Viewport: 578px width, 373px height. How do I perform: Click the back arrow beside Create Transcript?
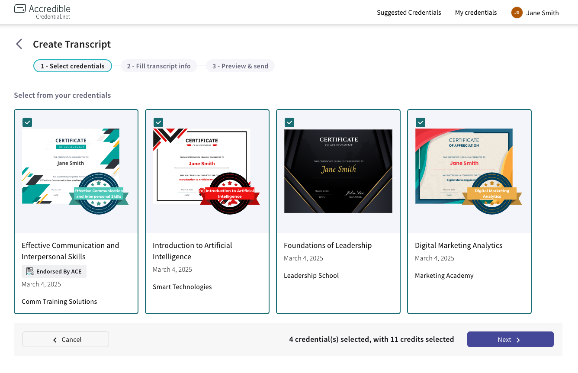(x=19, y=44)
